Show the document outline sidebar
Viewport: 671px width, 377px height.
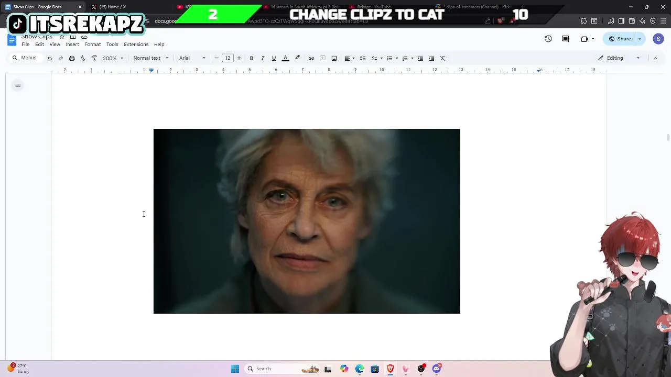[18, 85]
